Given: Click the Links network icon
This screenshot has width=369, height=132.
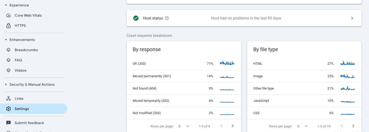Looking at the screenshot, I should point(8,98).
